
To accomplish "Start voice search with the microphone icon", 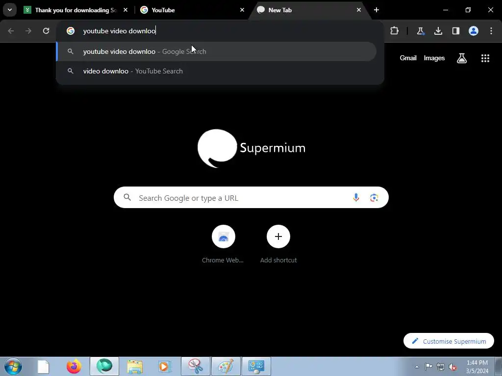I will coord(356,198).
